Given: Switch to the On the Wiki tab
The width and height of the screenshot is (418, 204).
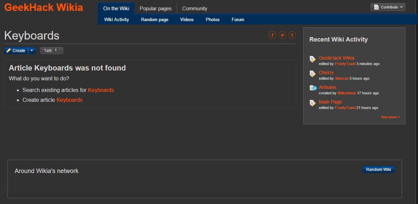Looking at the screenshot, I should [116, 9].
